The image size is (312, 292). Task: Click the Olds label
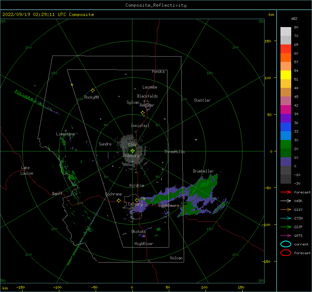(132, 145)
